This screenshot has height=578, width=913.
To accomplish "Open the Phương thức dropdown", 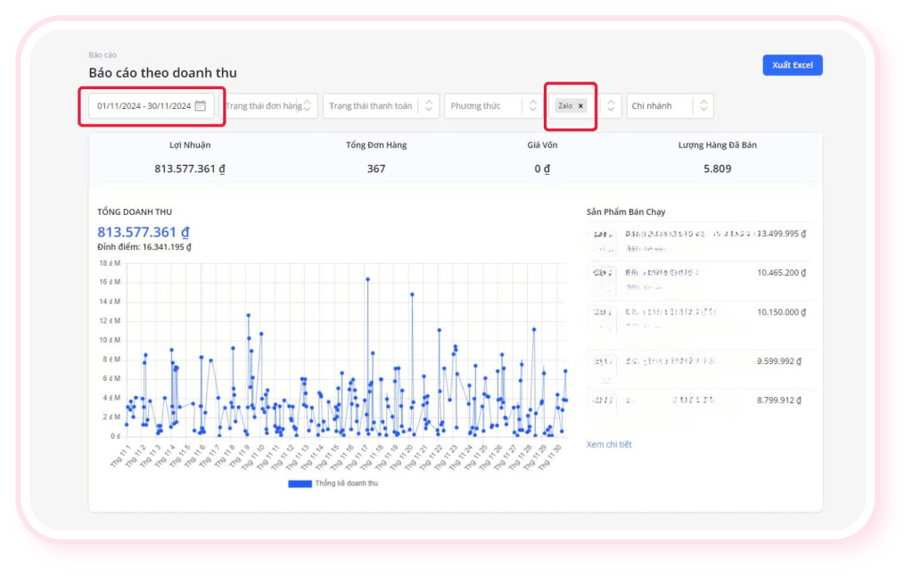I will [x=481, y=106].
